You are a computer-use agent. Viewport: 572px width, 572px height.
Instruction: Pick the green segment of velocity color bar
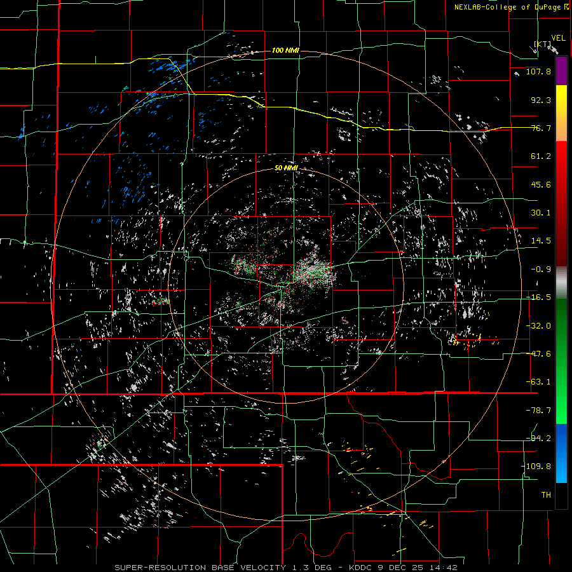[x=561, y=361]
